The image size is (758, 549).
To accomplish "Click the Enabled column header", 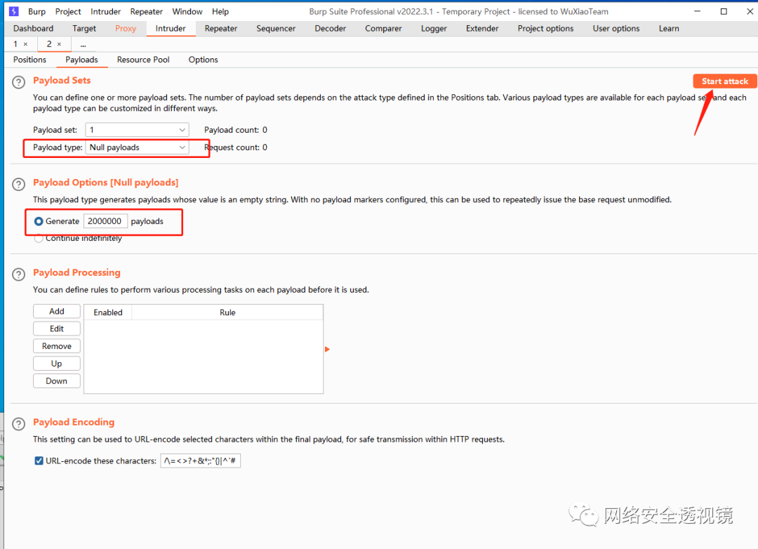I will click(x=108, y=312).
